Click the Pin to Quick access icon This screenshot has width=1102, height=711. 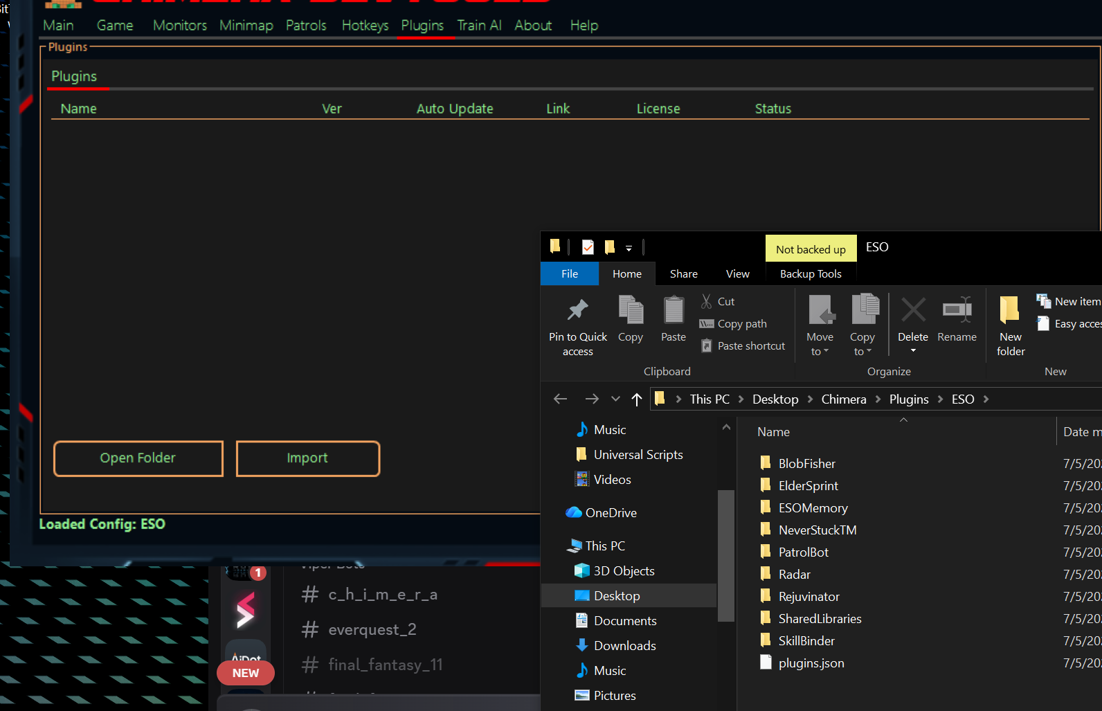pyautogui.click(x=577, y=310)
